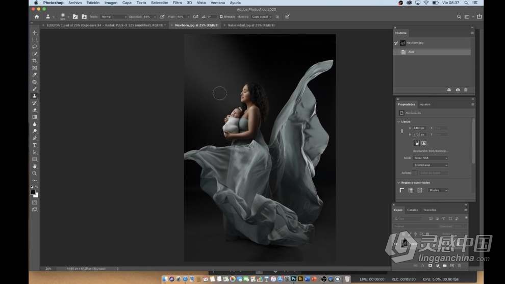The image size is (505, 284).
Task: Toggle the width-height link icon
Action: click(402, 131)
